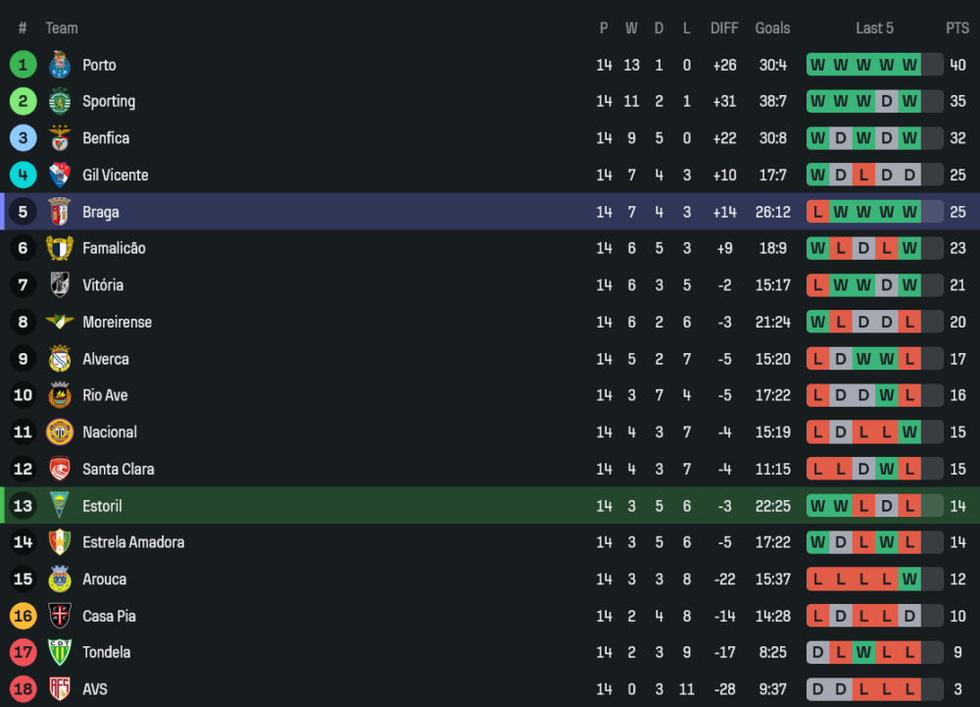Open the Estoril team link
980x707 pixels.
tap(102, 506)
